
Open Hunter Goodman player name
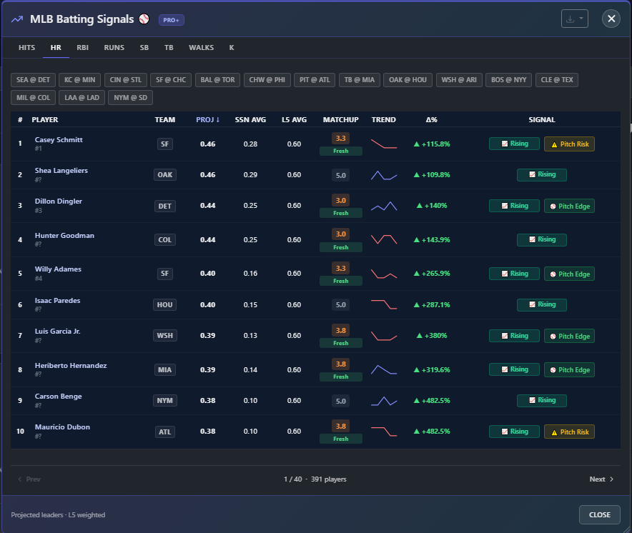pyautogui.click(x=64, y=235)
